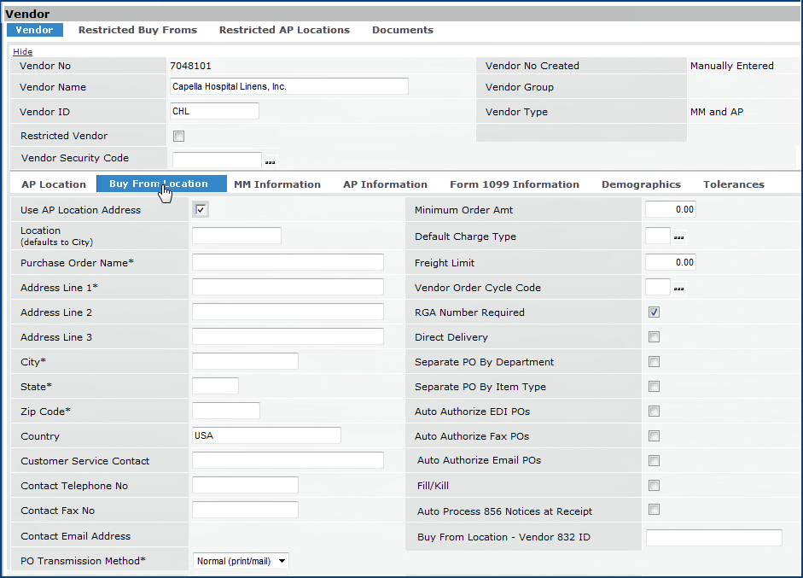This screenshot has height=578, width=803.
Task: Enable the Fill/Kill checkbox
Action: click(655, 486)
